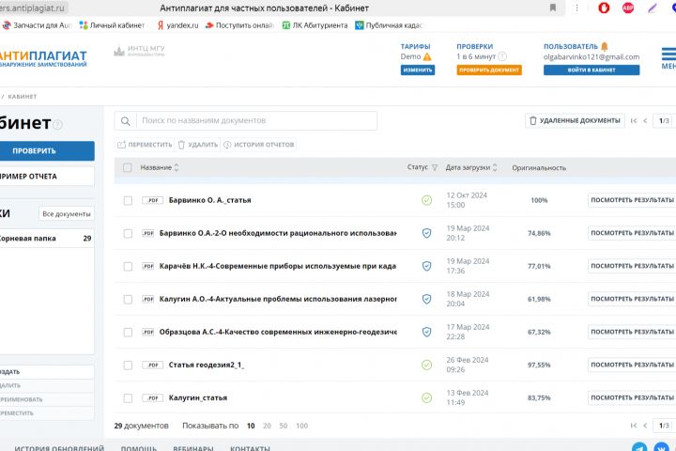Sort by Дата загрузки column arrows
Screen dimensions: 676x451
pos(495,167)
